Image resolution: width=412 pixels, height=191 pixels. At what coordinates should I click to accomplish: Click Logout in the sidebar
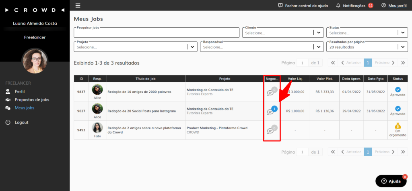click(x=21, y=122)
